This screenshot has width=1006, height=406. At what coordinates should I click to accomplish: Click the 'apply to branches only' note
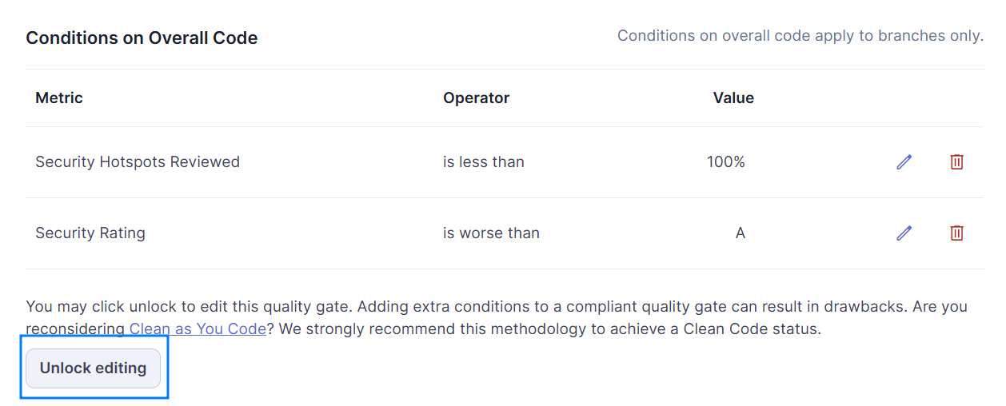point(800,36)
